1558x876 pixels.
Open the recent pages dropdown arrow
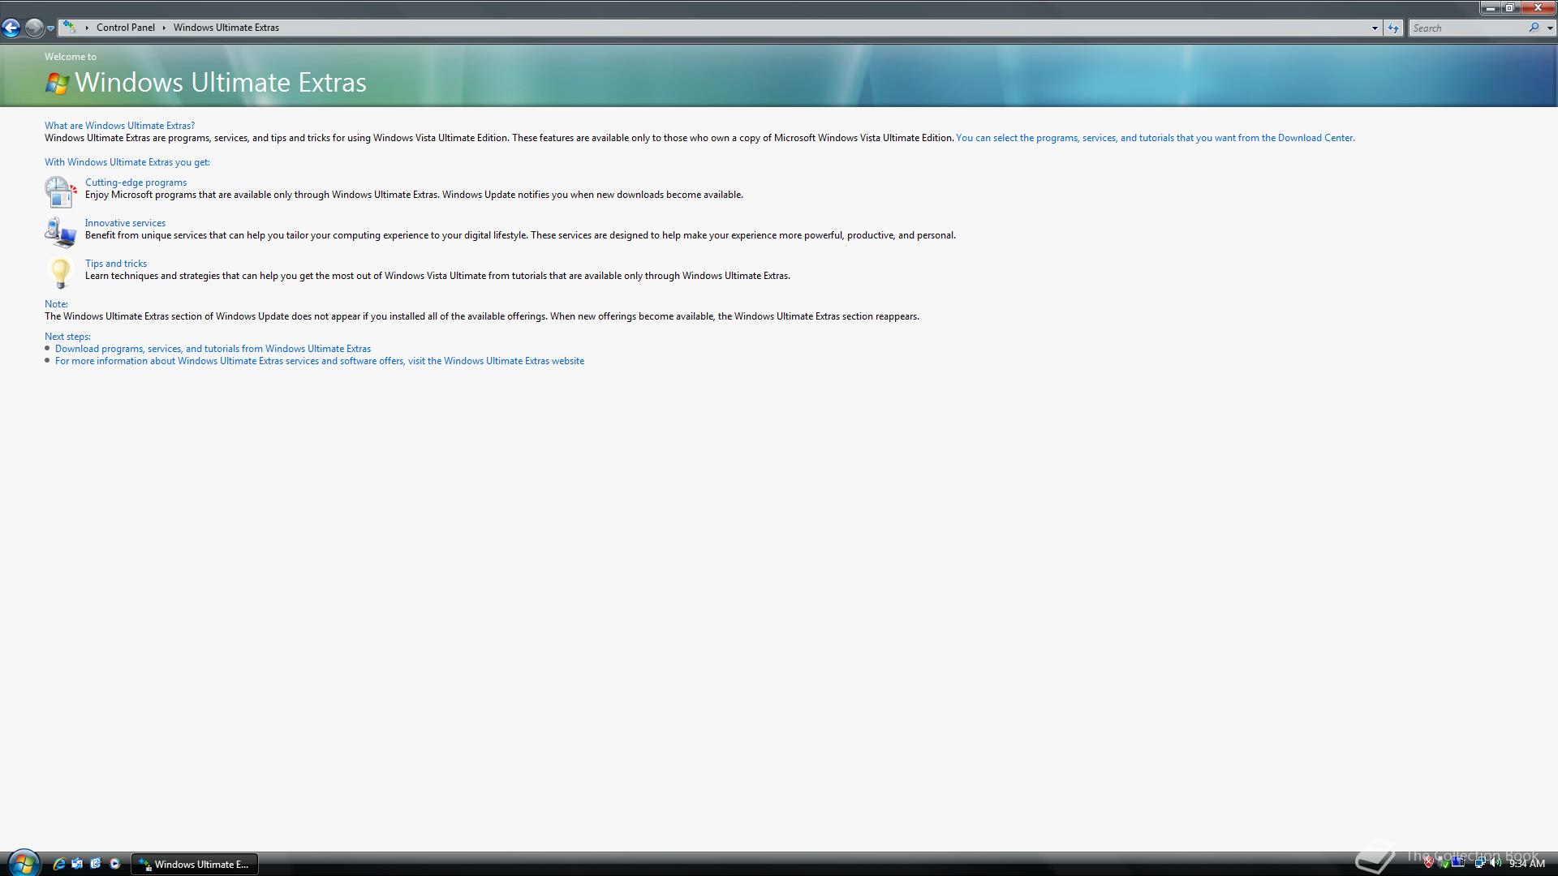(x=50, y=28)
